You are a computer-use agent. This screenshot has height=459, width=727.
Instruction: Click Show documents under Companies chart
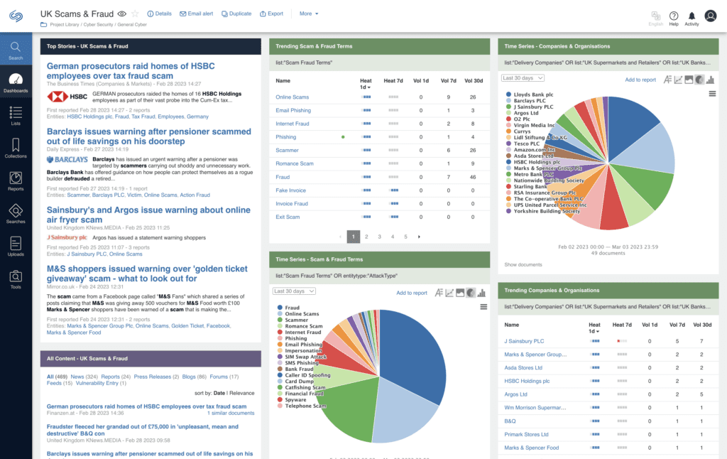(x=523, y=264)
